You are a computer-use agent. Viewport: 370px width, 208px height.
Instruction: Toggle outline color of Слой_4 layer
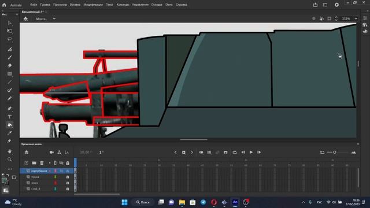click(55, 189)
